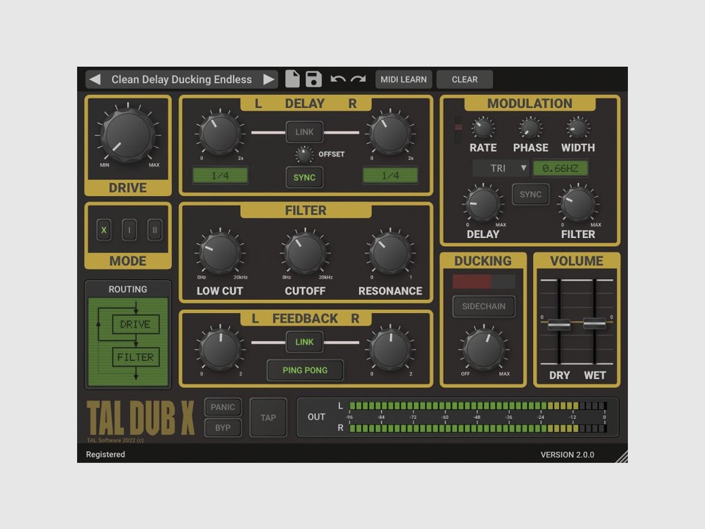Toggle the PING PONG mode
Screen dimensions: 705x529
click(305, 370)
